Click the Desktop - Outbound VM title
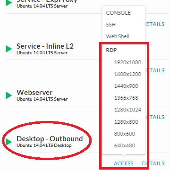Image resolution: width=170 pixels, height=171 pixels. (x=50, y=139)
